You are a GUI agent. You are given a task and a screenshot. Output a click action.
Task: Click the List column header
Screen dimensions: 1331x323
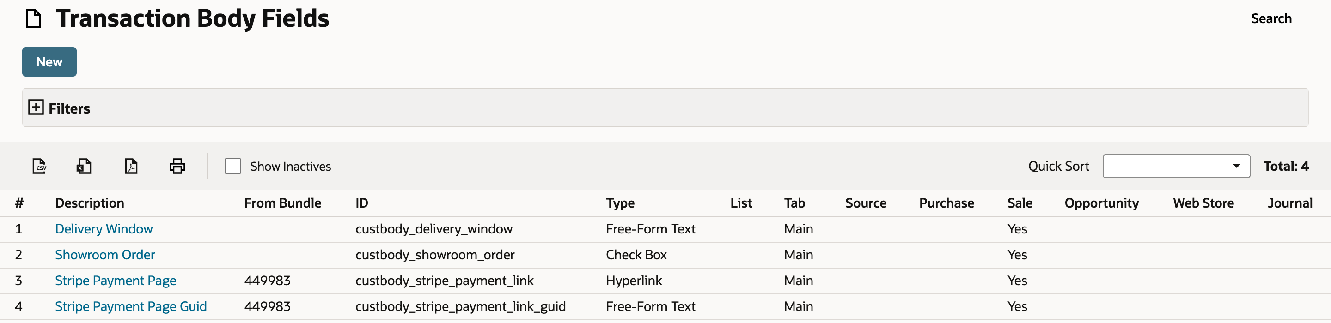click(741, 203)
